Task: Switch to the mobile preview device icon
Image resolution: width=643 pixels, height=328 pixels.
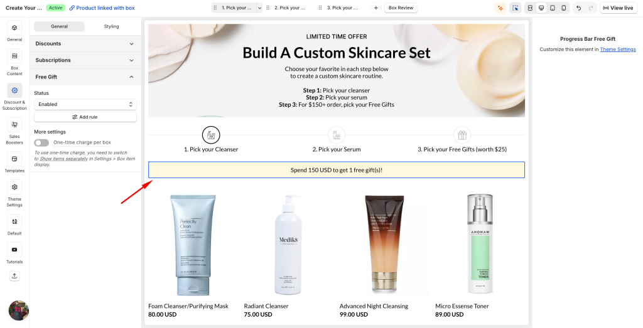Action: [564, 8]
